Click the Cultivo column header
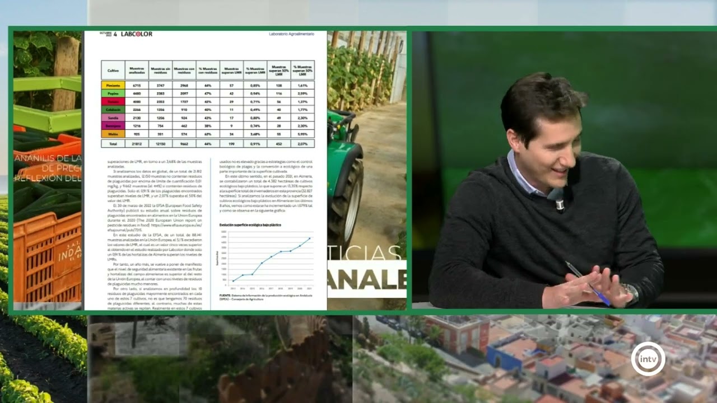 113,70
